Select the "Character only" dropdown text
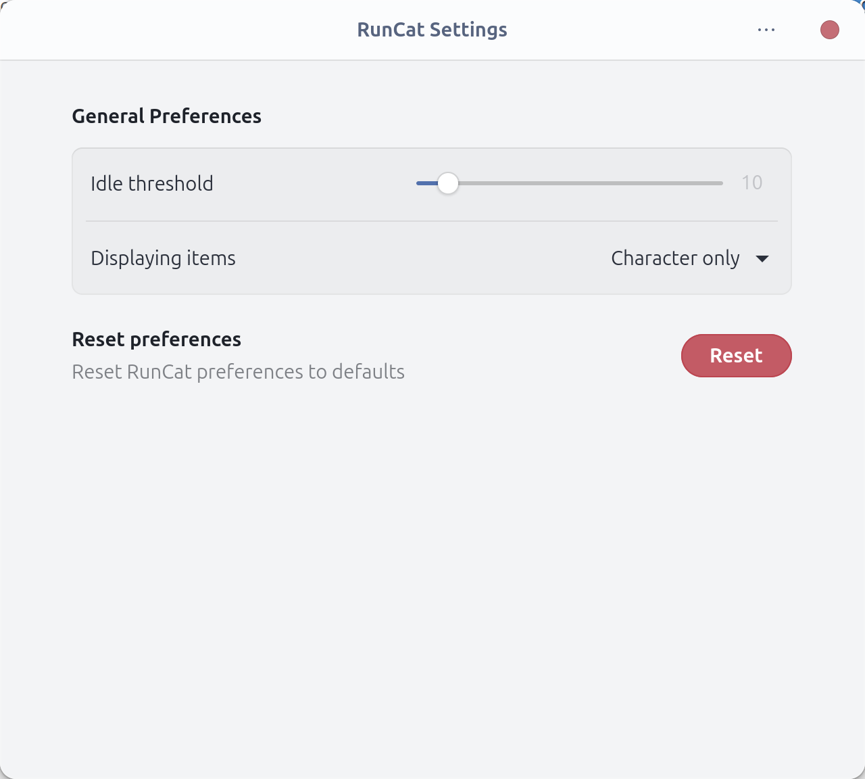 coord(674,258)
